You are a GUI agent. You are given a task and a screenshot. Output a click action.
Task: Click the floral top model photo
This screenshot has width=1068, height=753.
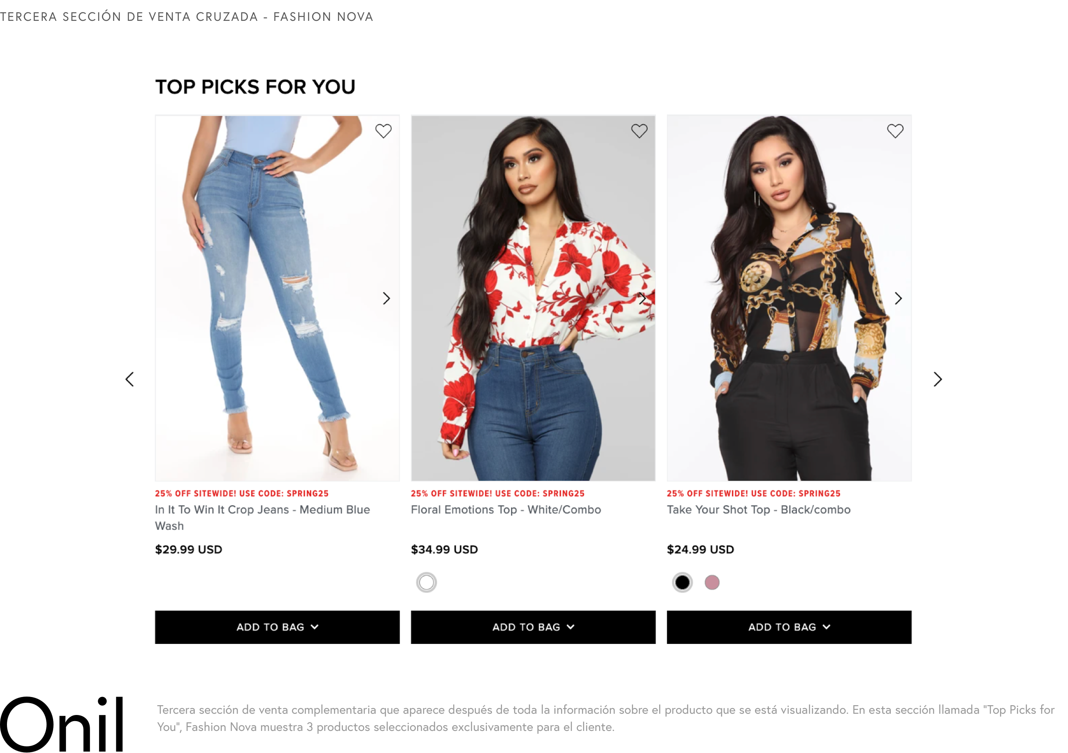(533, 298)
